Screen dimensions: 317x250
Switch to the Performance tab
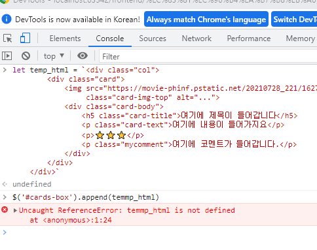click(x=249, y=39)
